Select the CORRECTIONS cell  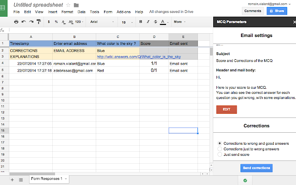tap(31, 50)
